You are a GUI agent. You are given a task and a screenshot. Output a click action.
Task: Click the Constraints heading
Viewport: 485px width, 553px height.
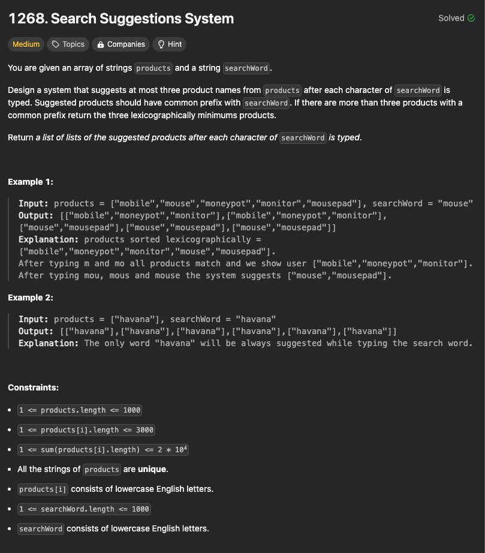click(x=33, y=387)
